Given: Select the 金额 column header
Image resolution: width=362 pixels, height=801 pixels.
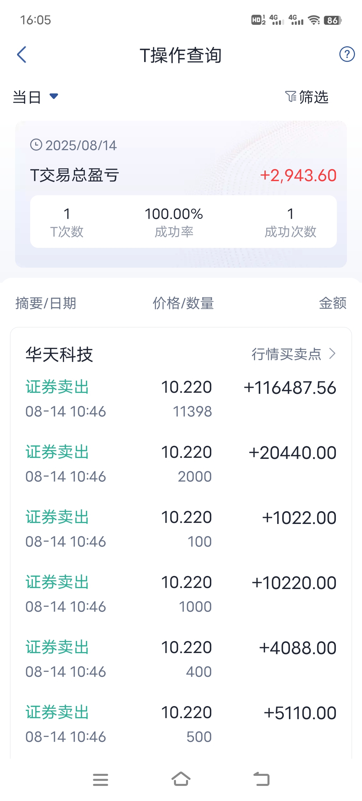Looking at the screenshot, I should (333, 303).
